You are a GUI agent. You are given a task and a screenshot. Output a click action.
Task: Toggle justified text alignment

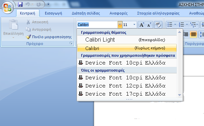click(194, 34)
